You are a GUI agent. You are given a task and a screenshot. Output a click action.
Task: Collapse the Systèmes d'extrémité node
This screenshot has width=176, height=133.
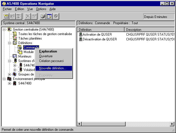coord(9,61)
